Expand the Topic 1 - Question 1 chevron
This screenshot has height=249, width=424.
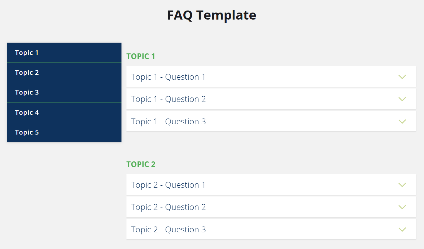[x=402, y=77]
